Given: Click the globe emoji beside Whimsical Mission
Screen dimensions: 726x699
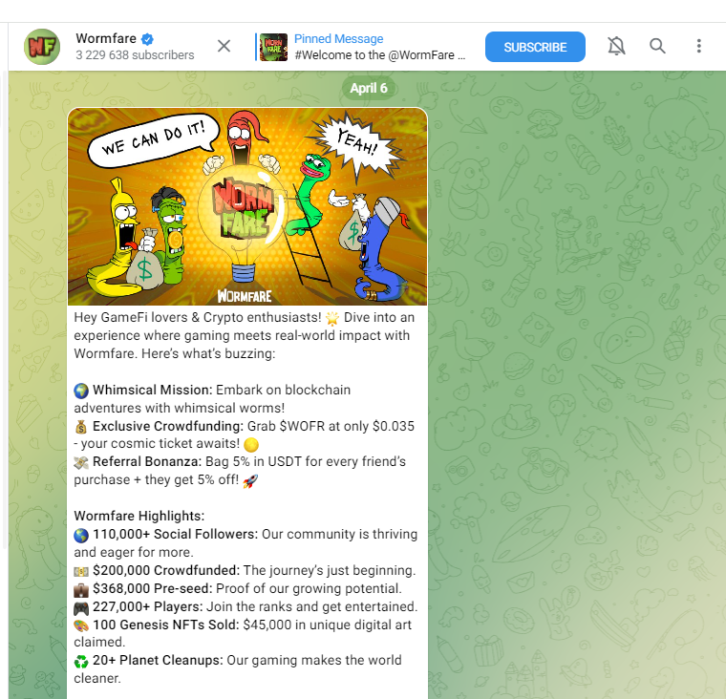Looking at the screenshot, I should coord(81,391).
